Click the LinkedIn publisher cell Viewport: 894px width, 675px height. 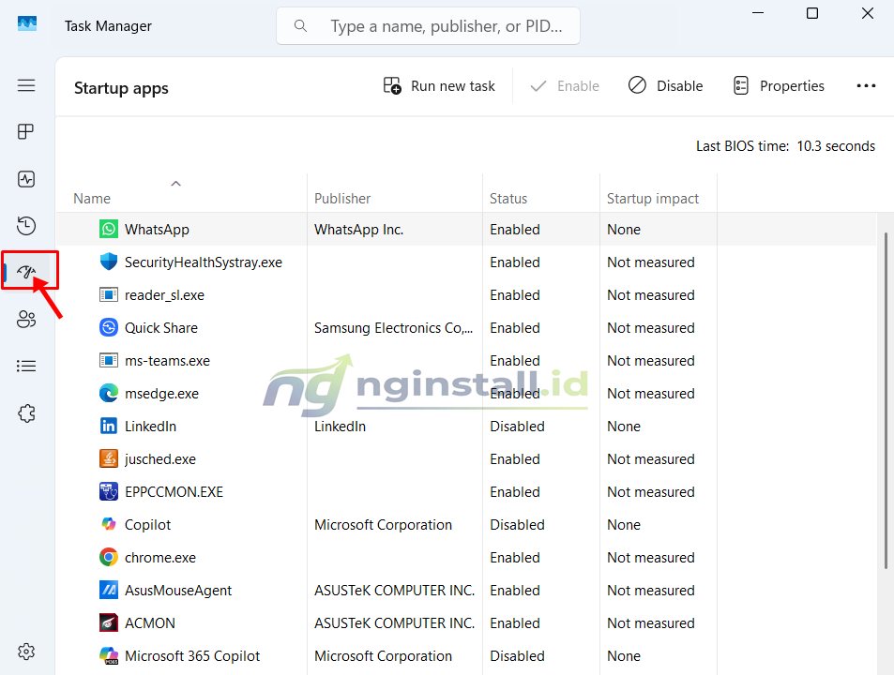[x=340, y=427]
